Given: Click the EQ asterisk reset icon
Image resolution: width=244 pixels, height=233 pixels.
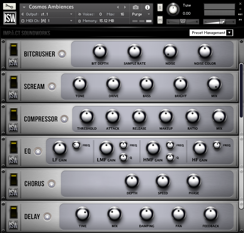Looking at the screenshot, I should point(38,152).
